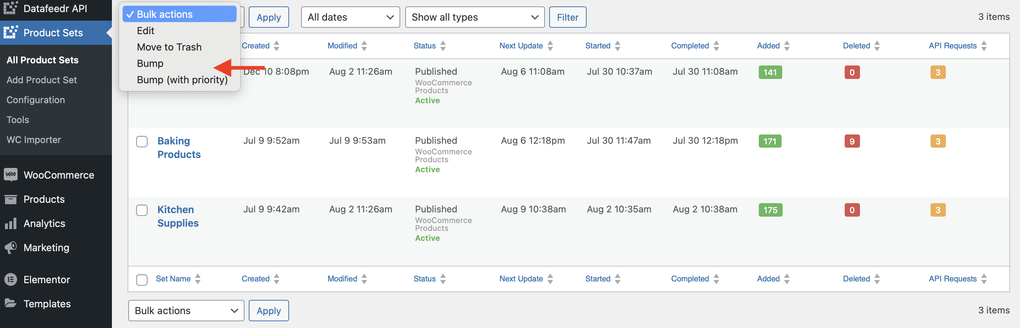Open Add Product Set submenu item

pos(42,80)
